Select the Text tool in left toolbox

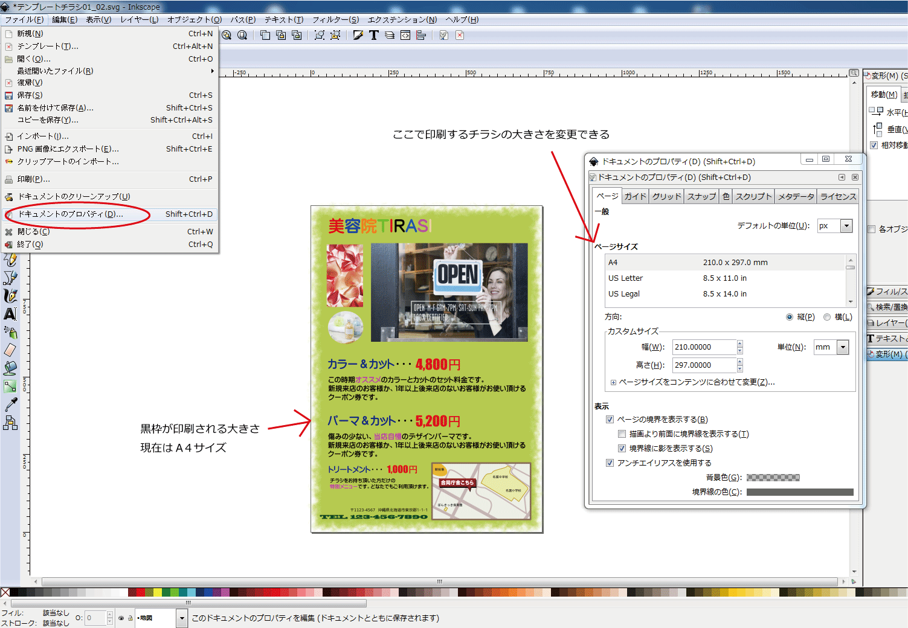click(x=10, y=313)
